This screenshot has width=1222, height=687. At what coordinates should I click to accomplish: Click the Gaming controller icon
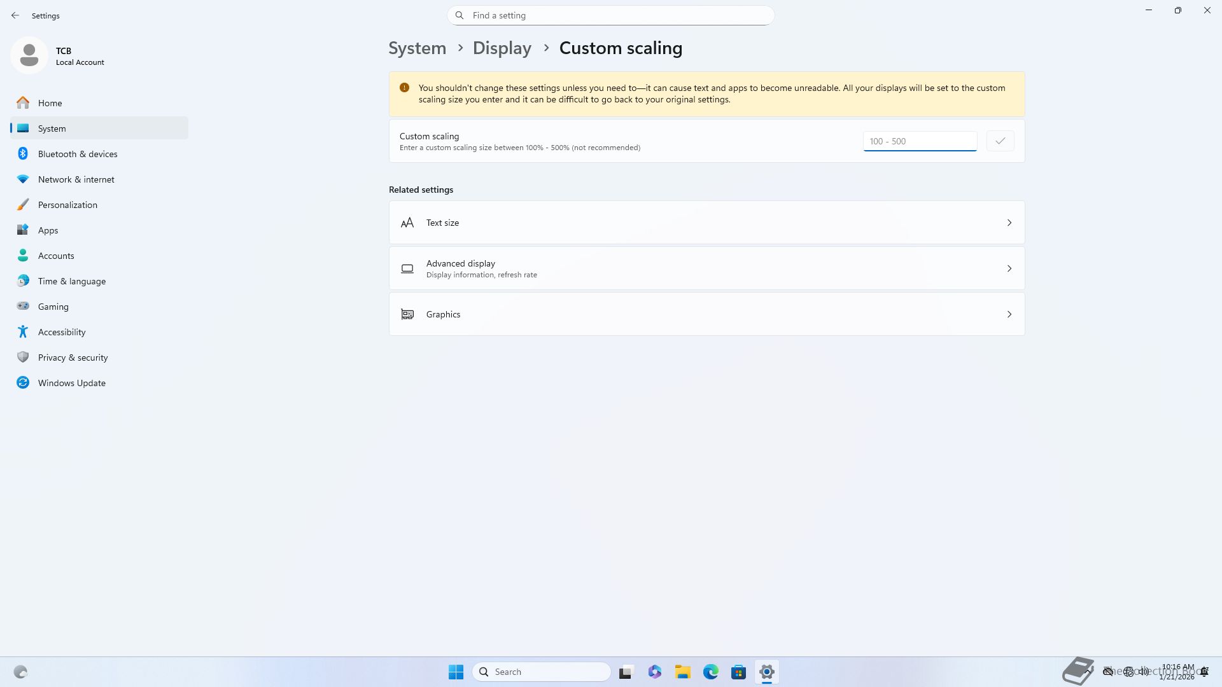click(x=23, y=307)
